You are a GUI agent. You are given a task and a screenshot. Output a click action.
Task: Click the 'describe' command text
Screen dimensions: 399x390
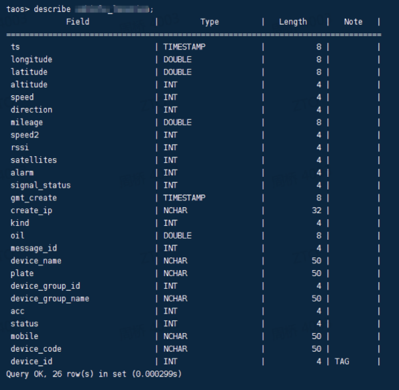click(52, 9)
